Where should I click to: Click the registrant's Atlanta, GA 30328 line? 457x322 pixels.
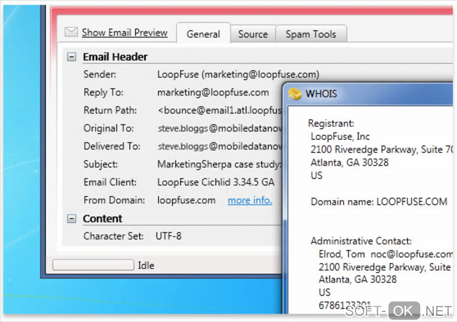tap(349, 162)
